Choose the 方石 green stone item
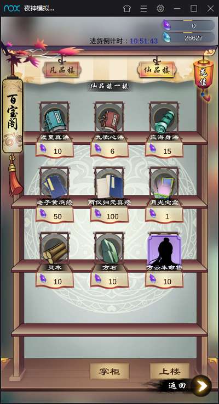This screenshot has width=219, height=404. [109, 248]
